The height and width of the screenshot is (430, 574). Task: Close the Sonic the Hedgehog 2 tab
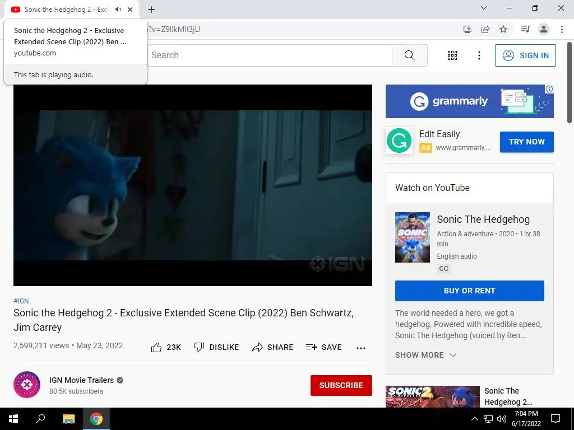click(130, 10)
